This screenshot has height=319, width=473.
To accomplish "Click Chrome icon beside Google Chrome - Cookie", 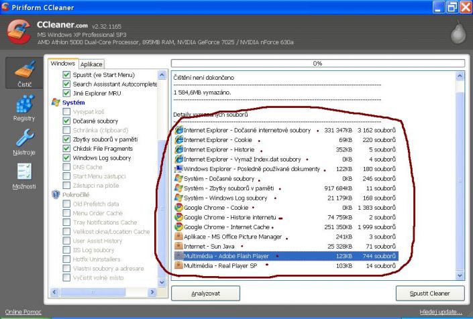I will pos(179,208).
